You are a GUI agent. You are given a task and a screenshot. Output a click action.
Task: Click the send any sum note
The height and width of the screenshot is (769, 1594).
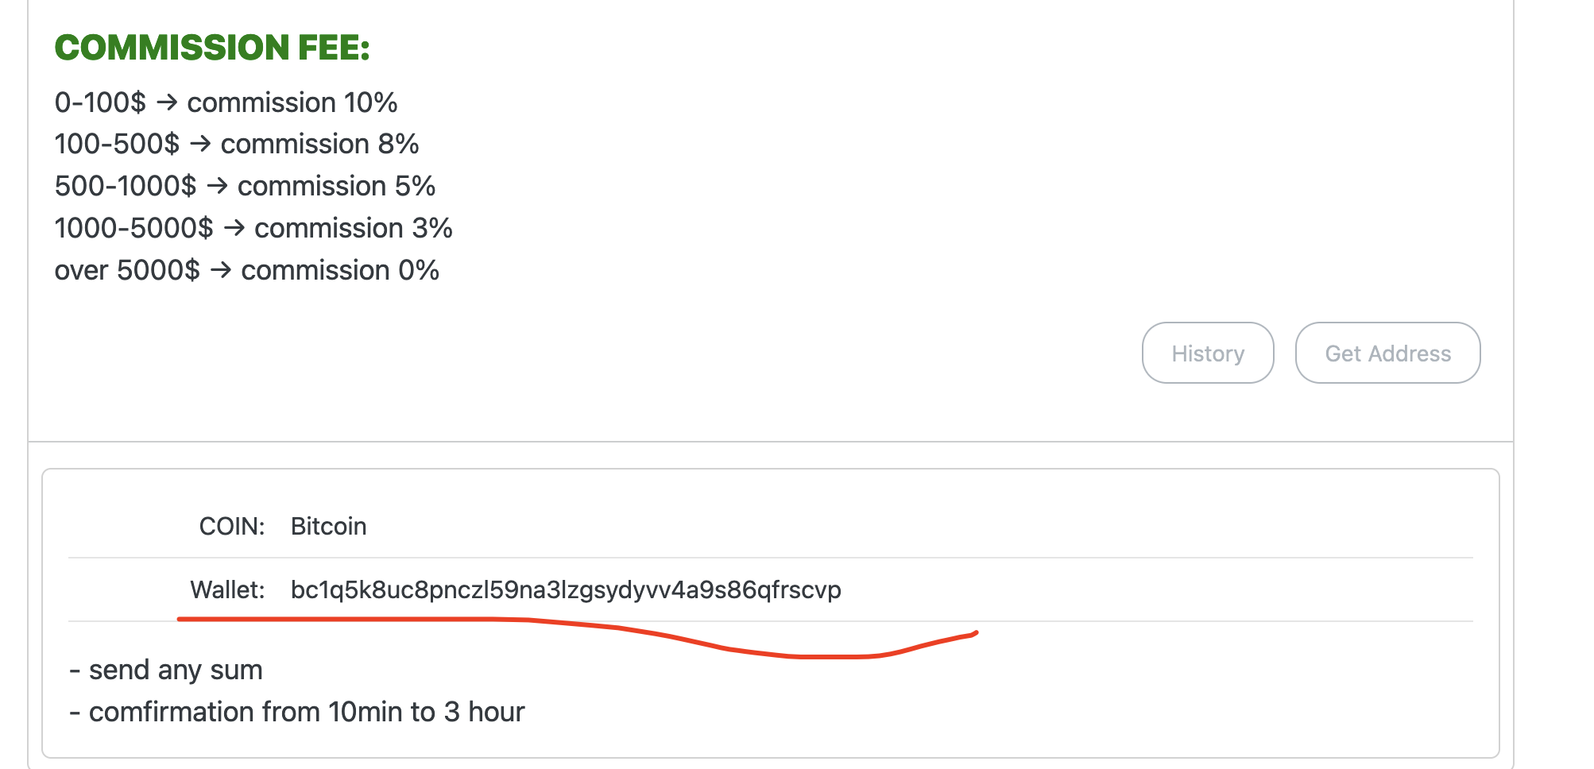coord(166,670)
